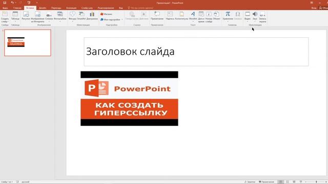Viewport: 328px width, 184px height.
Task: Click the zoom out minus button
Action: click(305, 182)
